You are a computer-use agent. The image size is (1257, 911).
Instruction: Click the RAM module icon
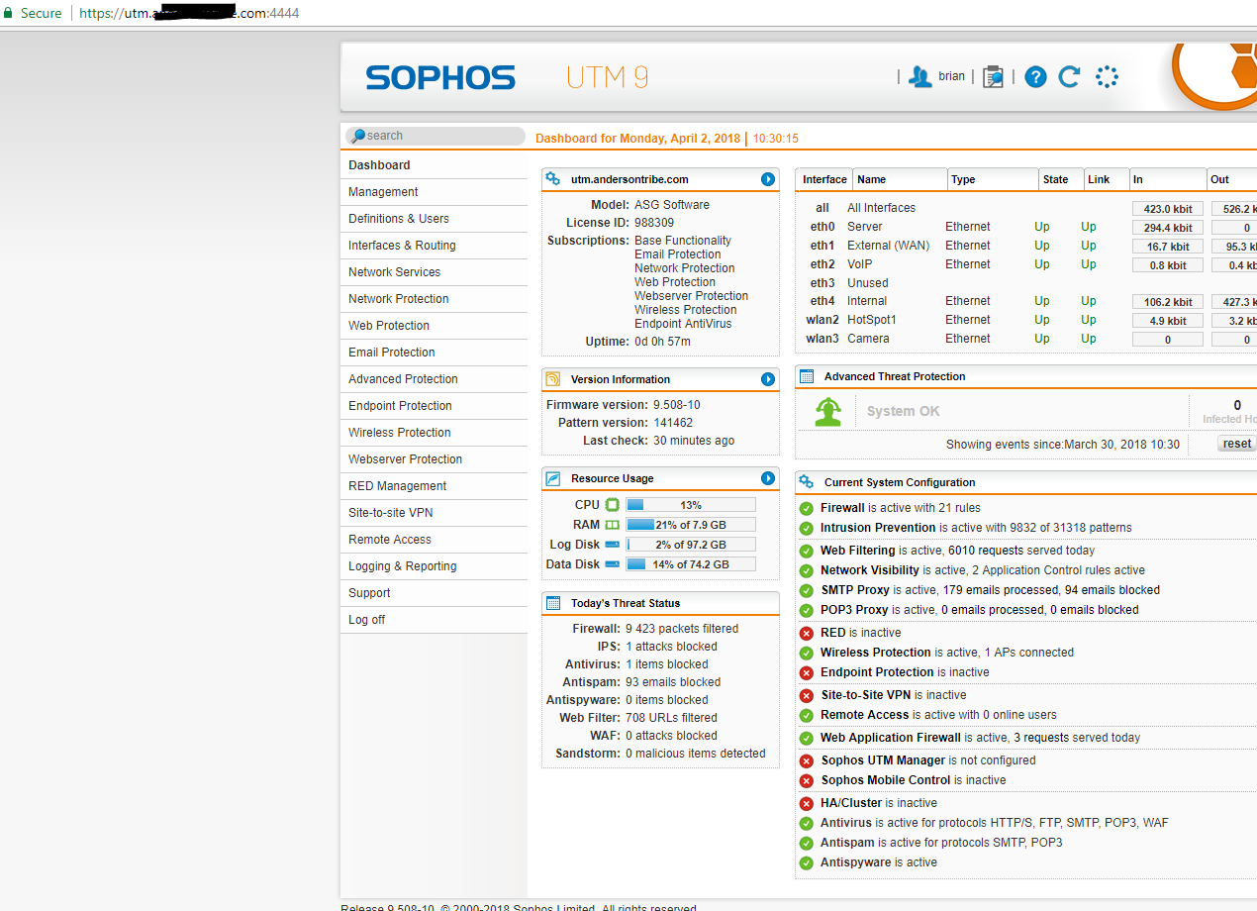(613, 525)
